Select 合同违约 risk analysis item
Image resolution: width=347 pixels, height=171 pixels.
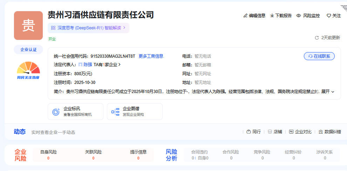click(200, 155)
